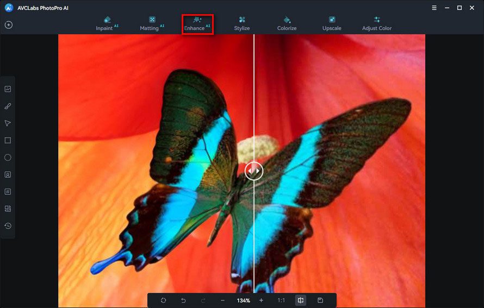The image size is (484, 308).
Task: Zoom in with the plus button
Action: [261, 300]
